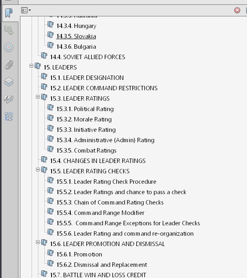The height and width of the screenshot is (278, 247).
Task: Open the Destinations panel icon in sidebar
Action: [x=9, y=30]
